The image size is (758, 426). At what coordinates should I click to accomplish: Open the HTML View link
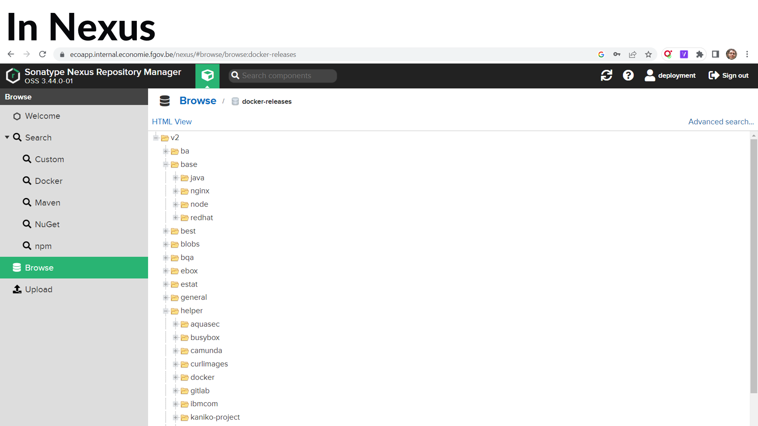pyautogui.click(x=172, y=122)
